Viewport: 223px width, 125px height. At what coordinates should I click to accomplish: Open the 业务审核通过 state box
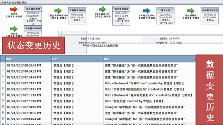point(121,15)
